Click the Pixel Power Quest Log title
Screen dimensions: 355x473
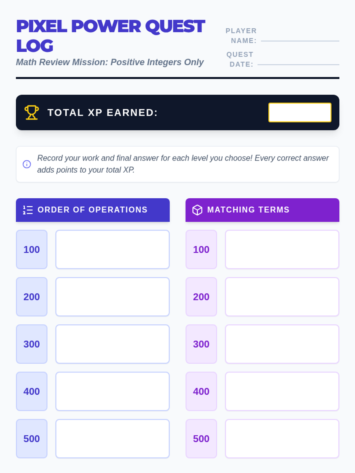click(x=110, y=35)
